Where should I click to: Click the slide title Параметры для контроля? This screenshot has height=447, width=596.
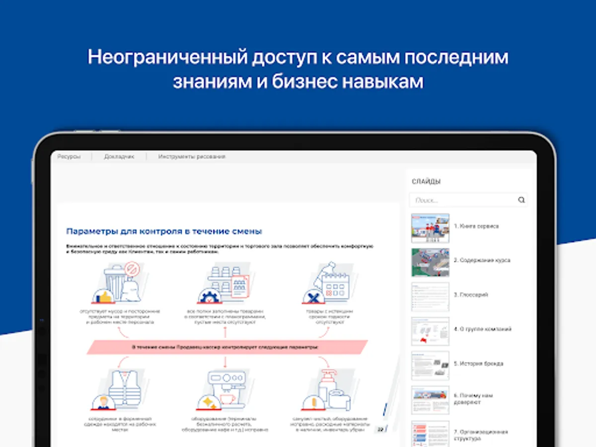(164, 231)
